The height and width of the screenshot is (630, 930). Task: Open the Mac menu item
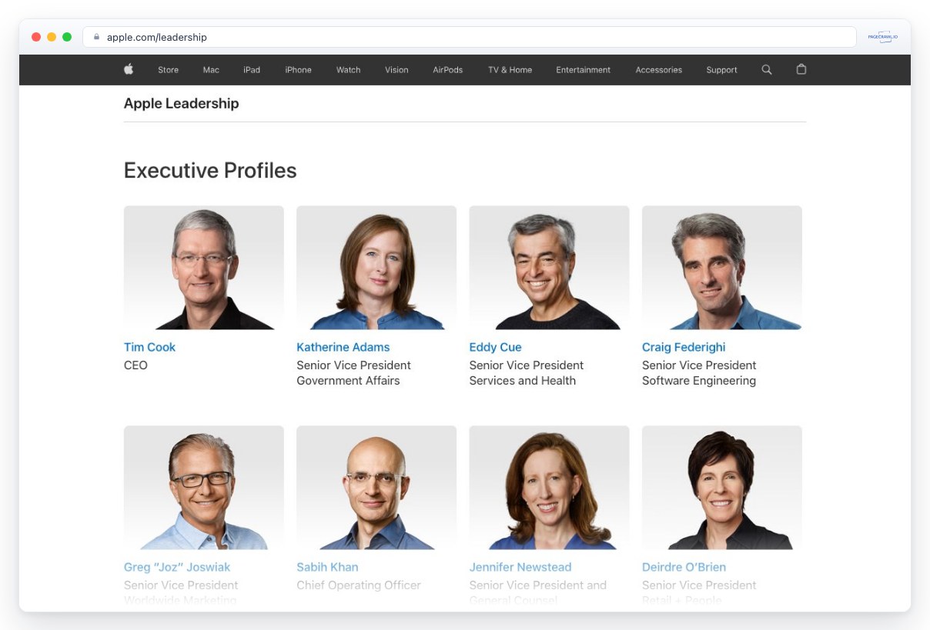211,70
